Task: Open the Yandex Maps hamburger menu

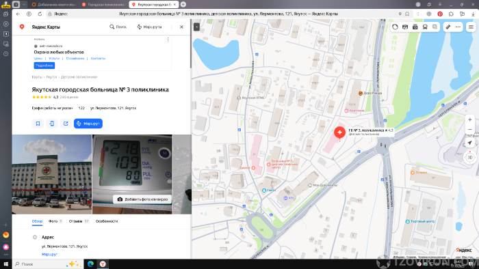Action: pyautogui.click(x=471, y=27)
